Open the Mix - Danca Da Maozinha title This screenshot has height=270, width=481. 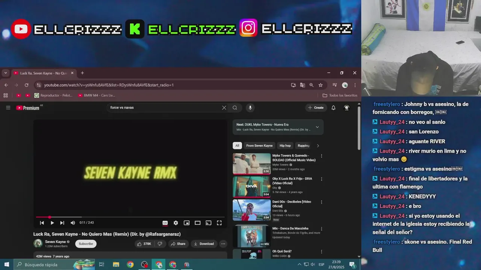[290, 228]
